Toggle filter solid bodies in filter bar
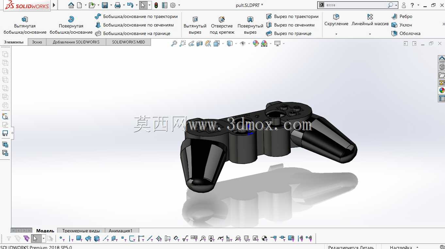This screenshot has height=249, width=445. (97, 239)
